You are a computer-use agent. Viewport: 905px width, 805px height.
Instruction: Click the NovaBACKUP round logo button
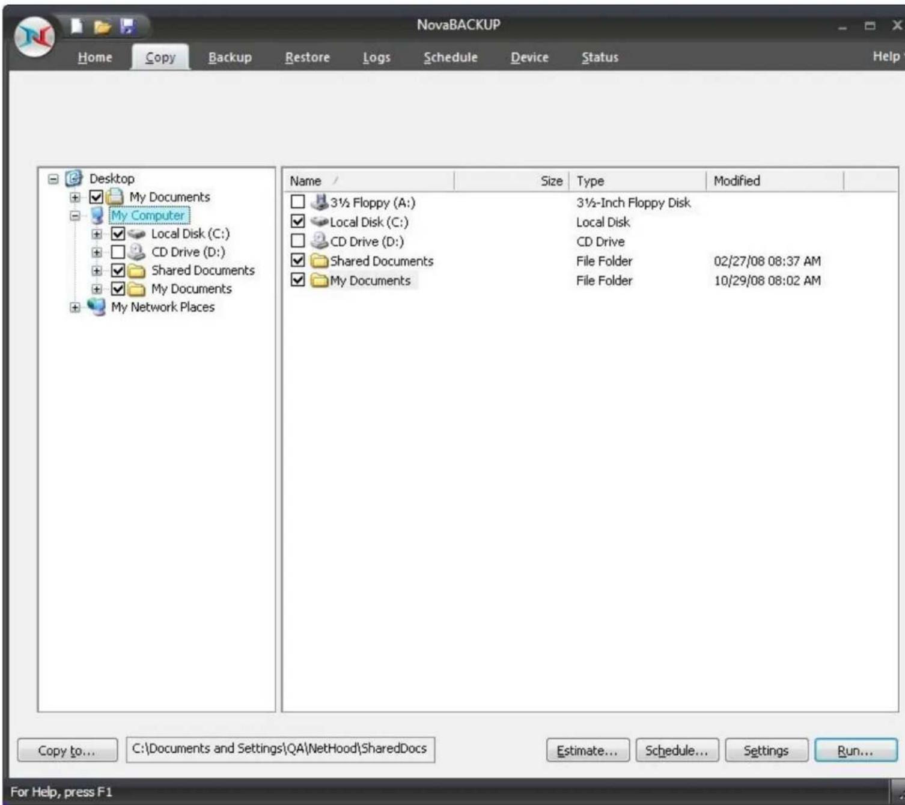point(35,37)
